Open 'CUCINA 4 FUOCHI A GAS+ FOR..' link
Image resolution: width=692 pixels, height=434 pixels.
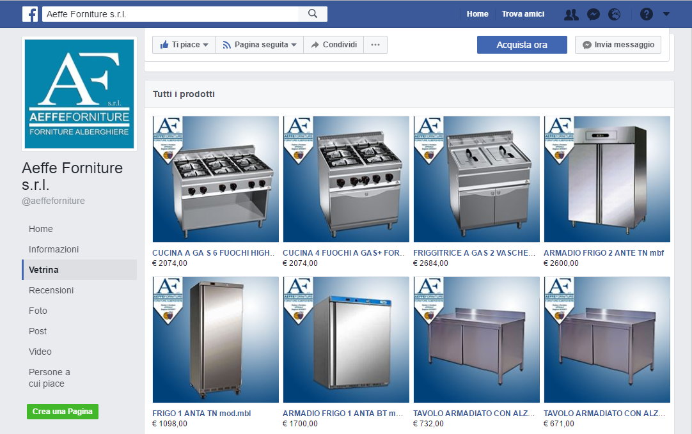(344, 252)
